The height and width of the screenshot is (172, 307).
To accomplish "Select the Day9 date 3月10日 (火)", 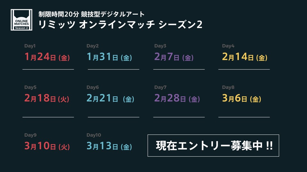I will tap(47, 146).
